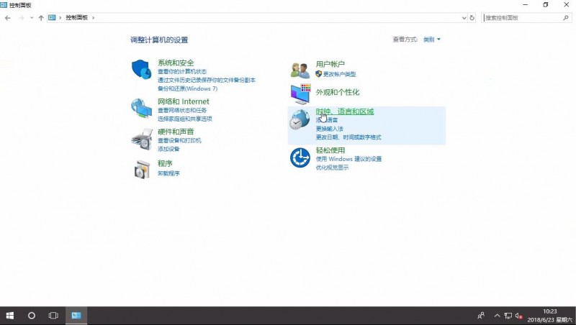Go up one level with up arrow
The width and height of the screenshot is (576, 325).
41,17
